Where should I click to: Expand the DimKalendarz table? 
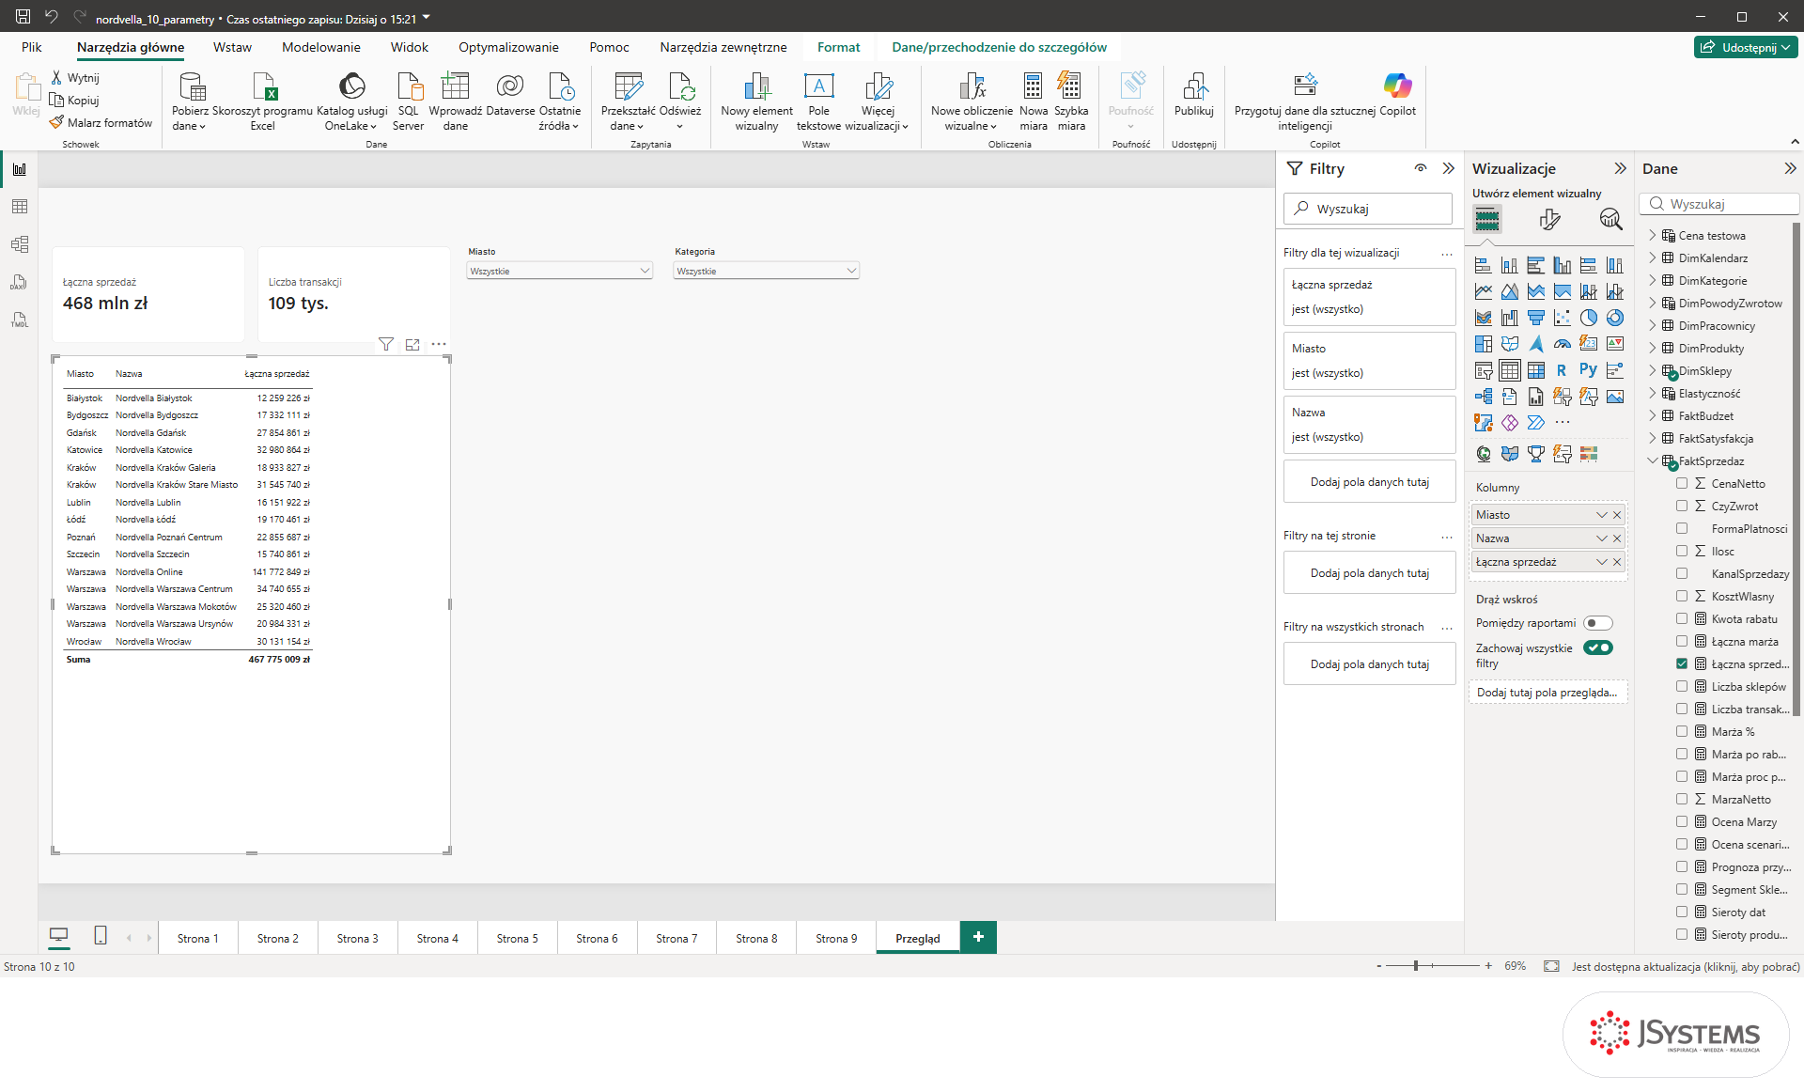click(x=1653, y=257)
